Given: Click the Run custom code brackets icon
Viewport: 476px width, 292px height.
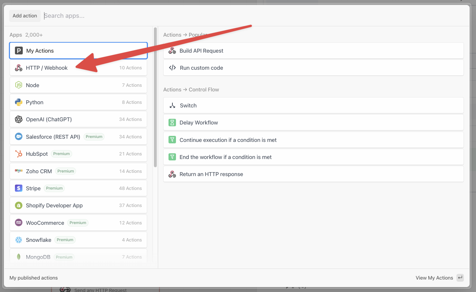Looking at the screenshot, I should coord(172,68).
